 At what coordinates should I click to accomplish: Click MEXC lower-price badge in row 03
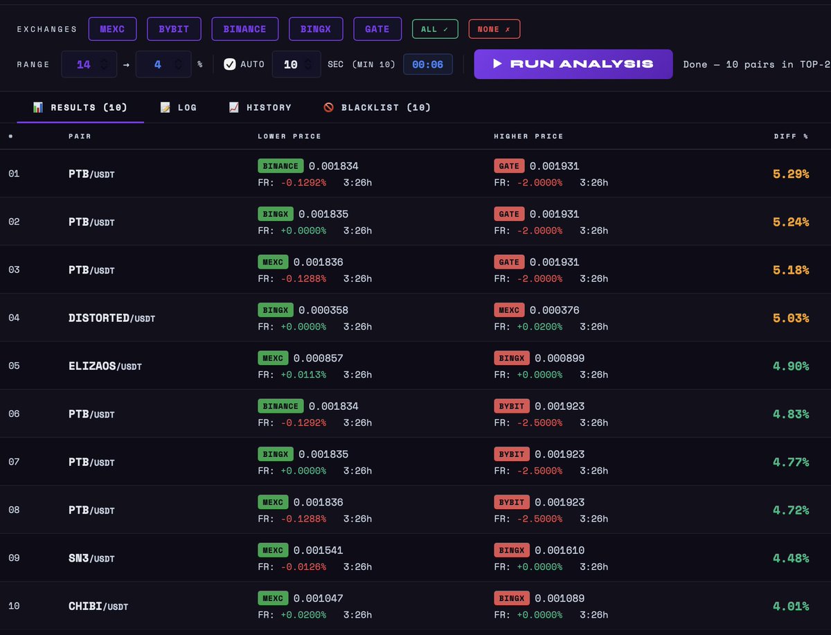tap(273, 262)
